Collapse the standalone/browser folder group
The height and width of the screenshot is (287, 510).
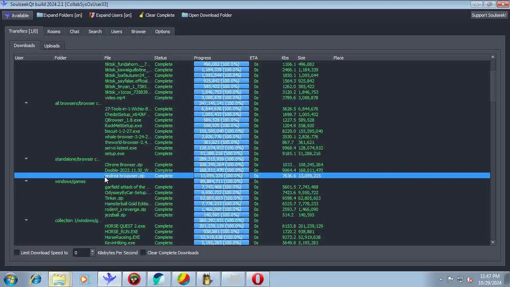[x=26, y=159]
